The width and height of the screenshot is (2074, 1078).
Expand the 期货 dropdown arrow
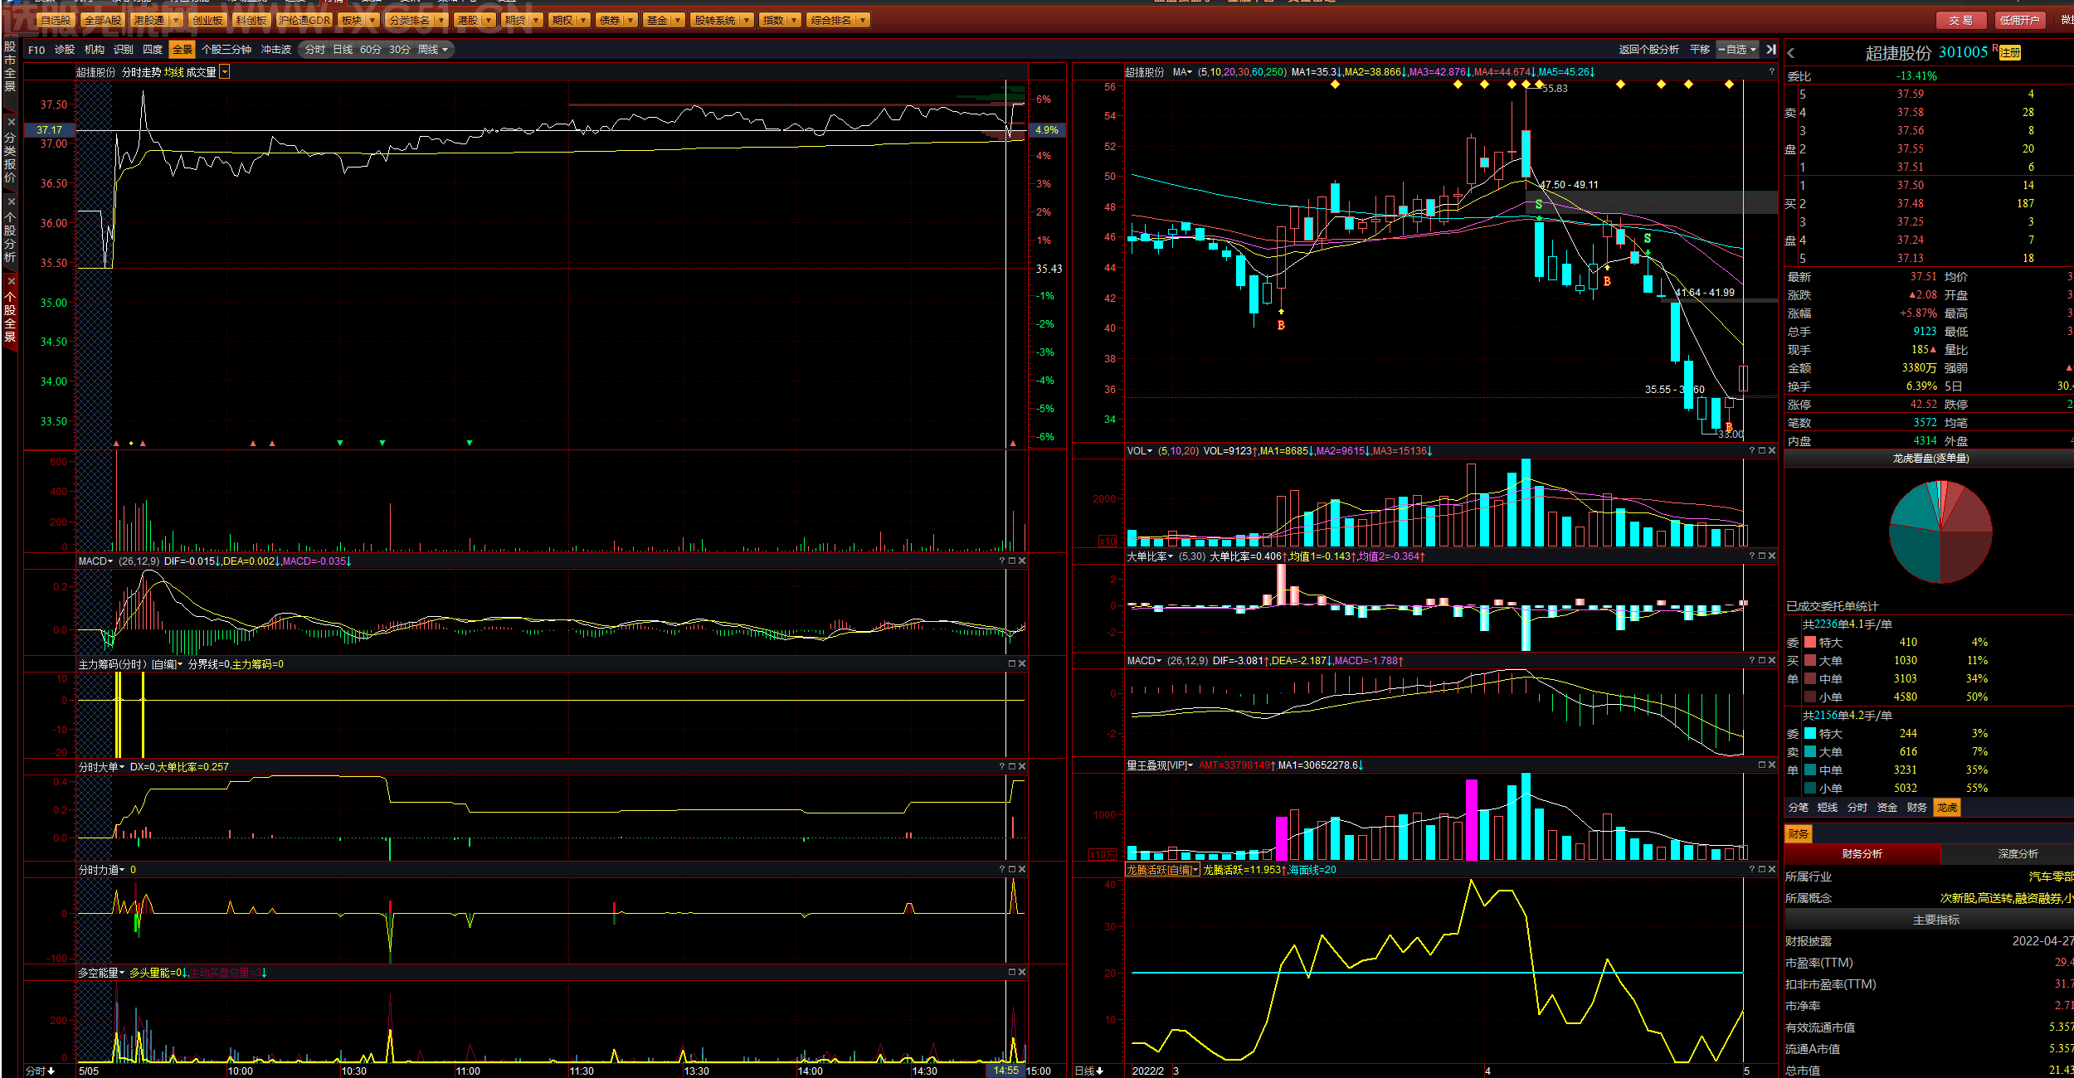pos(537,20)
